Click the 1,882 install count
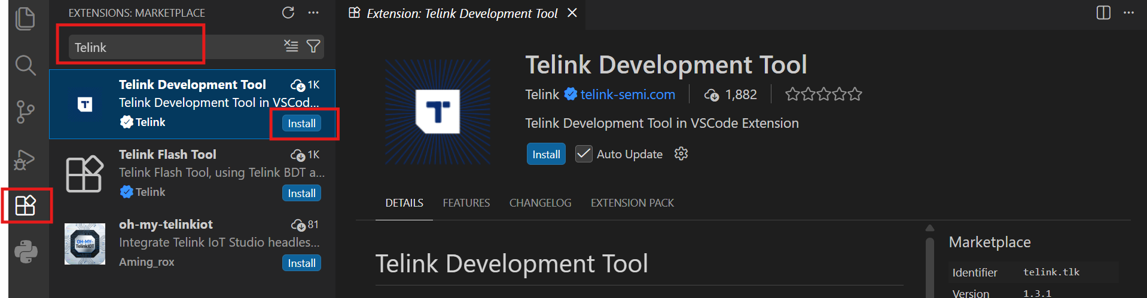 pyautogui.click(x=730, y=94)
